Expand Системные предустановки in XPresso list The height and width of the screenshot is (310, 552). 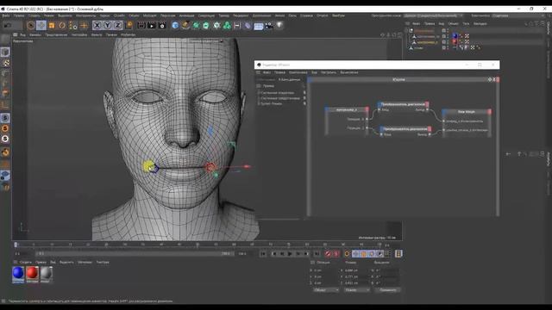tap(280, 98)
